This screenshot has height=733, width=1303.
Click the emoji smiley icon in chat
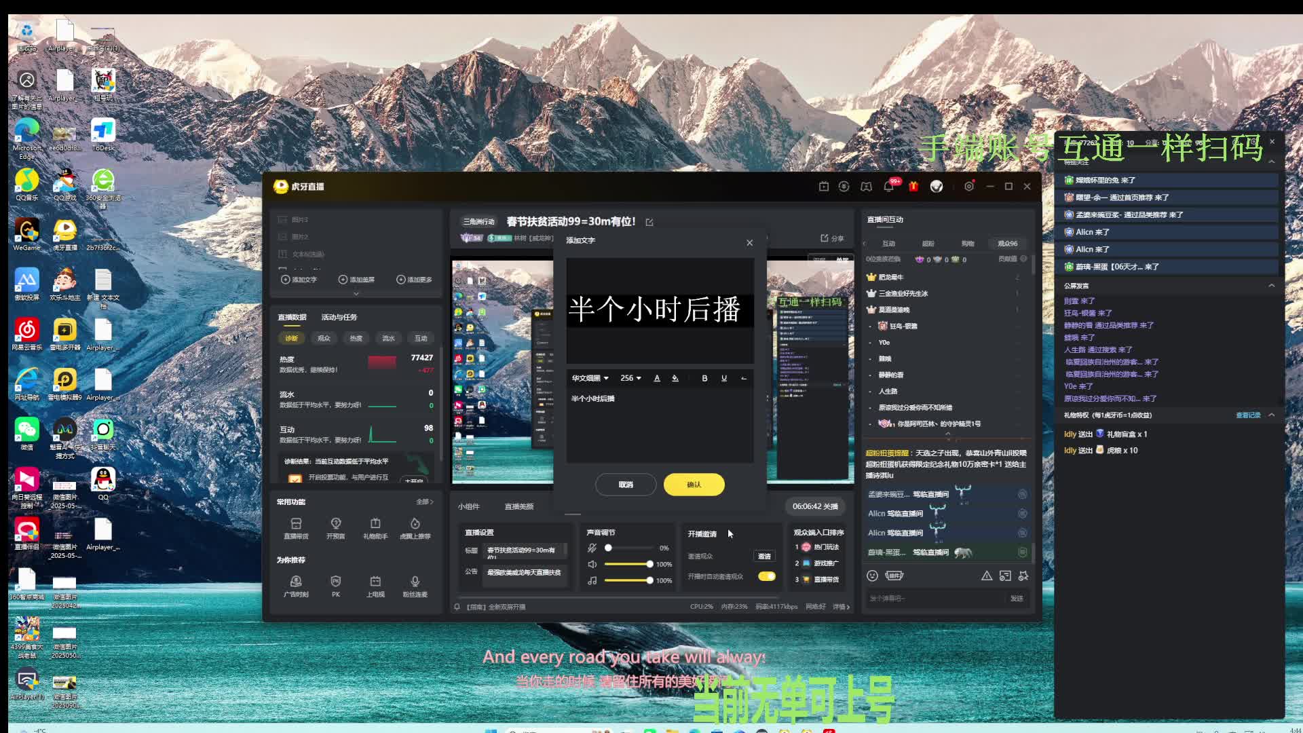tap(873, 576)
